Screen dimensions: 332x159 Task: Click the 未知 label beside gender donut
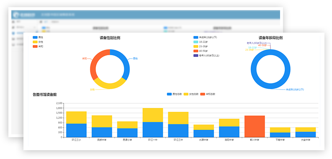coord(85,58)
